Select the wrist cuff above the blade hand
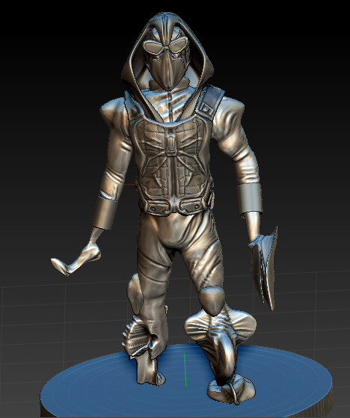Viewport: 350px width, 418px height. tap(250, 200)
